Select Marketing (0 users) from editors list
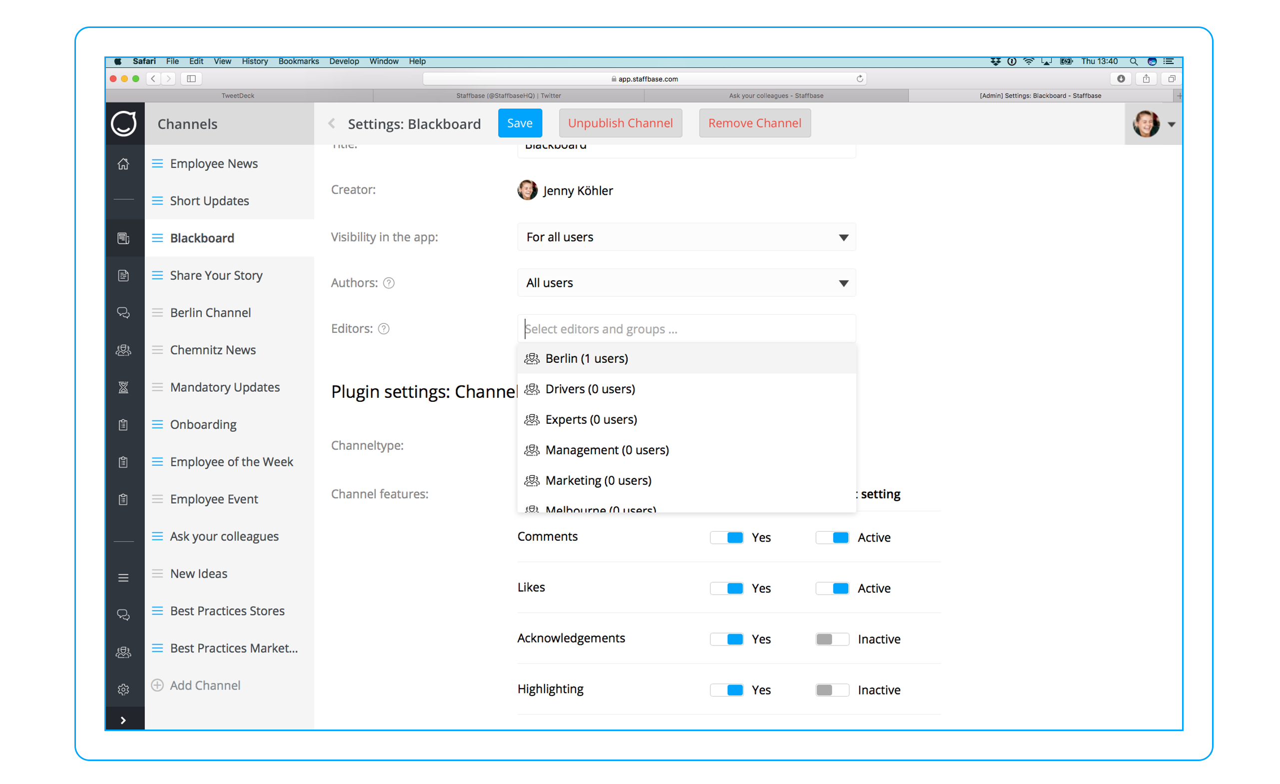The width and height of the screenshot is (1280, 784). pos(687,481)
